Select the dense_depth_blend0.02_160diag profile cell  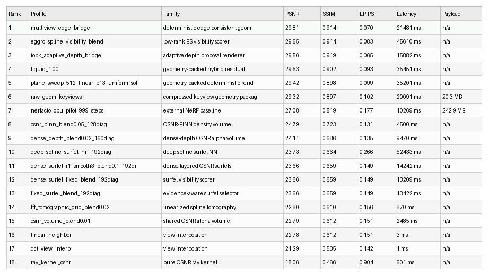pyautogui.click(x=95, y=138)
